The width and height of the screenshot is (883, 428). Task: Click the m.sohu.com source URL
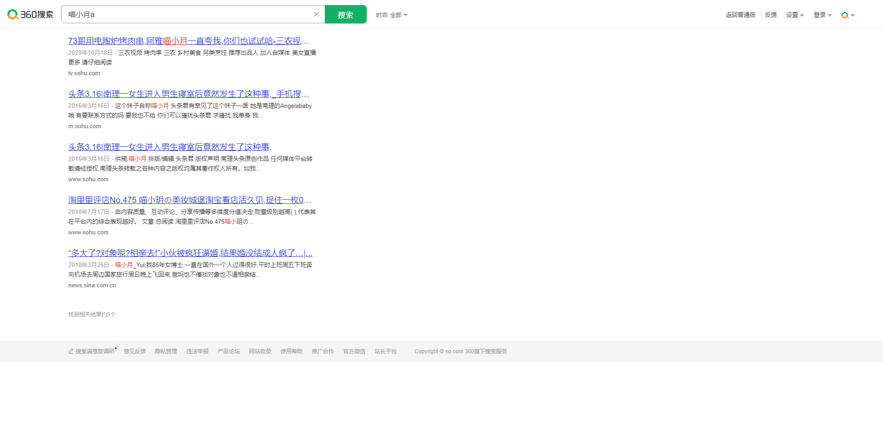coord(84,126)
